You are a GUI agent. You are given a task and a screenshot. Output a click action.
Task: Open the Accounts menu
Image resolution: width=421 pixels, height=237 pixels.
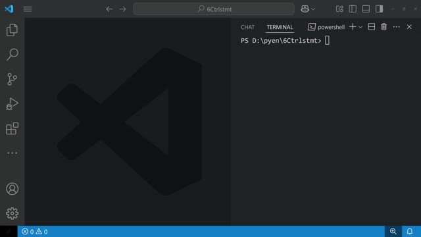[12, 189]
